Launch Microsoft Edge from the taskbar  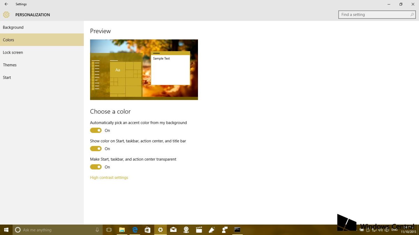point(135,230)
